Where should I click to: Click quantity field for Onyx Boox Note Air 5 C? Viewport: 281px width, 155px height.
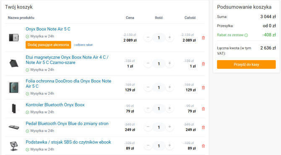159,37
